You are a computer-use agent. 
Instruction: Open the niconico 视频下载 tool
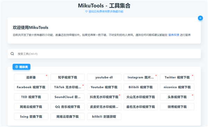[177, 87]
